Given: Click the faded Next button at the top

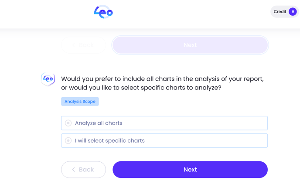Looking at the screenshot, I should (190, 45).
